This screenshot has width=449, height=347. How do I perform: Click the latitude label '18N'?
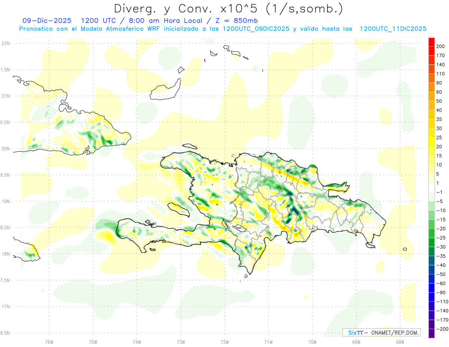pos(5,254)
